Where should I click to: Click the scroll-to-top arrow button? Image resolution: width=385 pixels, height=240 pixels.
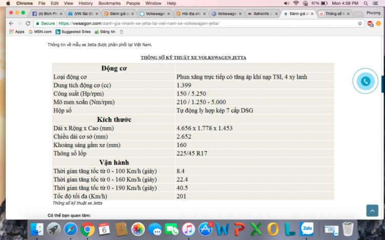(x=372, y=211)
